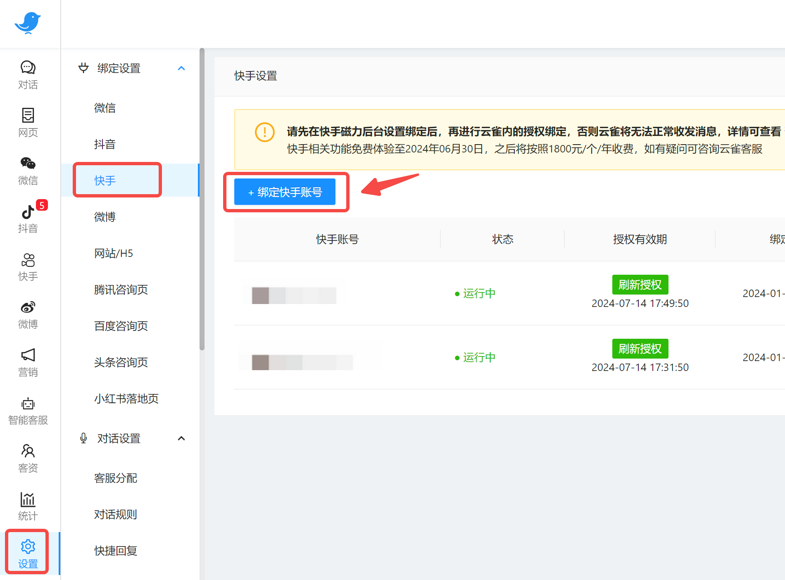Image resolution: width=785 pixels, height=580 pixels.
Task: Select 抖音 in binding settings menu
Action: [x=105, y=144]
